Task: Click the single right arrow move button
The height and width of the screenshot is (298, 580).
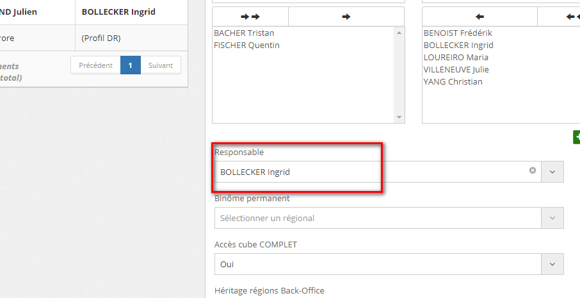Action: point(346,16)
